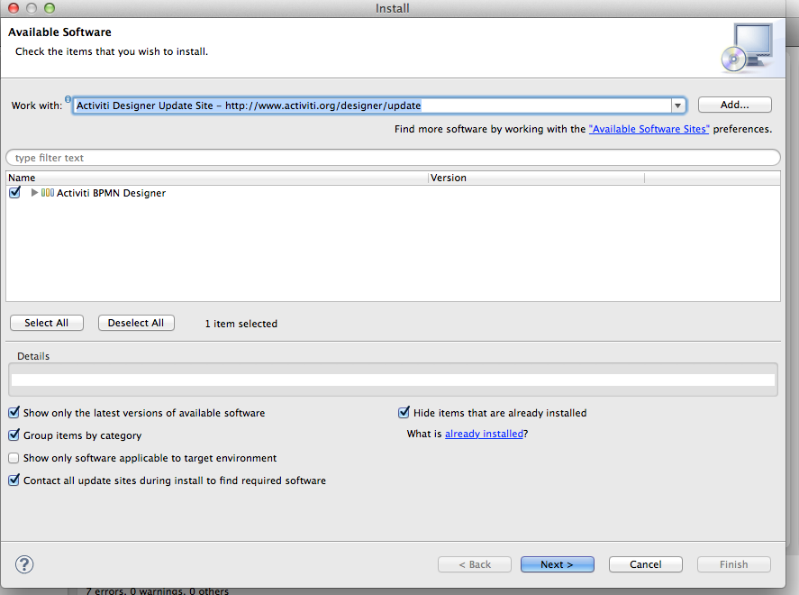Screen dimensions: 799x595
Task: Toggle Group items by category checkbox
Action: pyautogui.click(x=14, y=435)
